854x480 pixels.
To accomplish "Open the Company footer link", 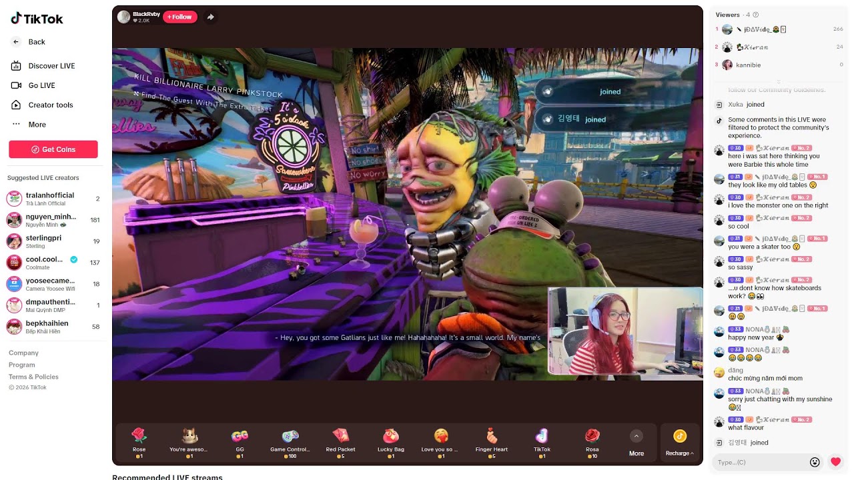I will (23, 353).
